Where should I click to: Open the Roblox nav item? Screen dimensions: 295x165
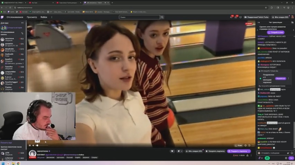click(x=44, y=17)
